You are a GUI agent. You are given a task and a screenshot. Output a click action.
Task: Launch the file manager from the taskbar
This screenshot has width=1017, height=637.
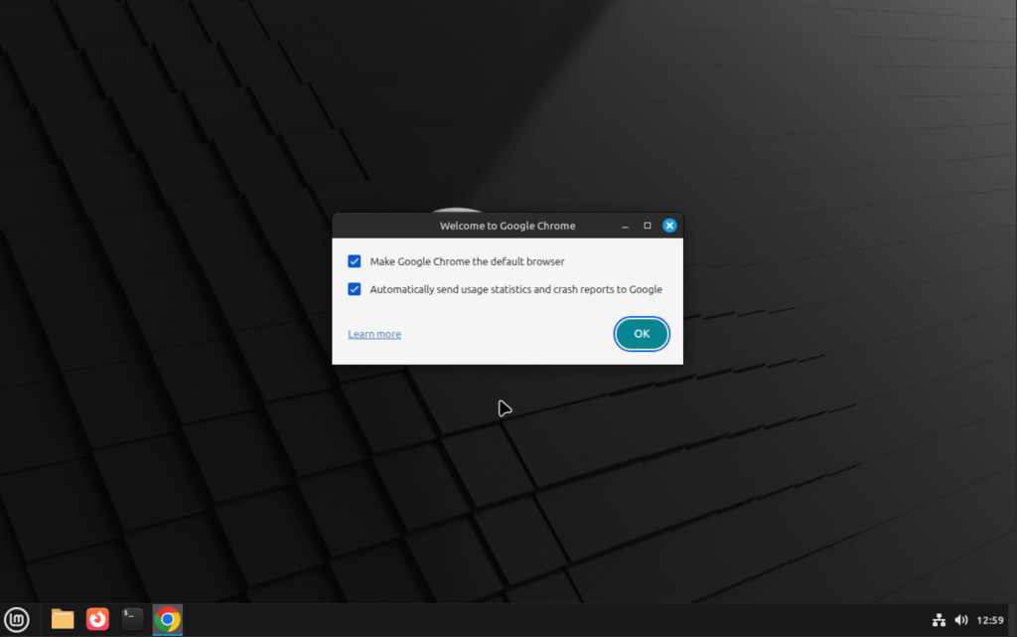pyautogui.click(x=62, y=618)
